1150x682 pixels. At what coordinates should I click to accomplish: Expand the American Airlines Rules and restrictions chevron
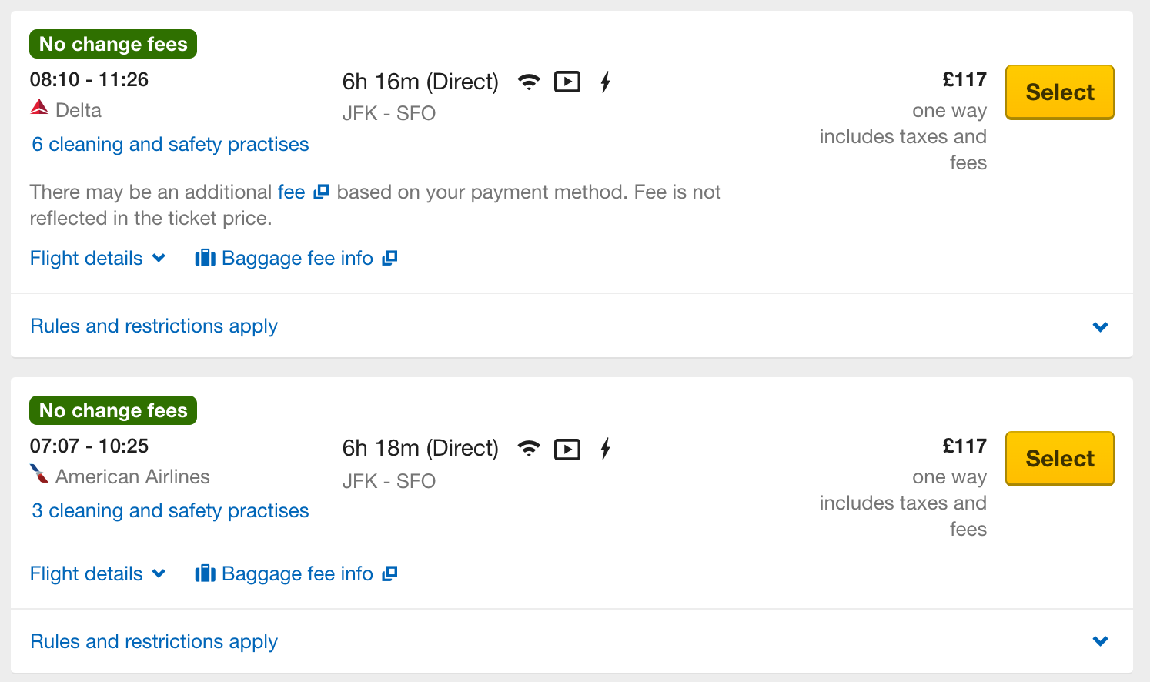[1100, 641]
